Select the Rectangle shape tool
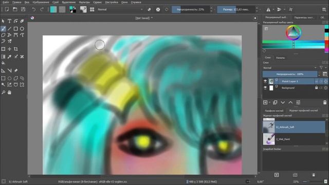The height and width of the screenshot is (185, 329). (16, 29)
